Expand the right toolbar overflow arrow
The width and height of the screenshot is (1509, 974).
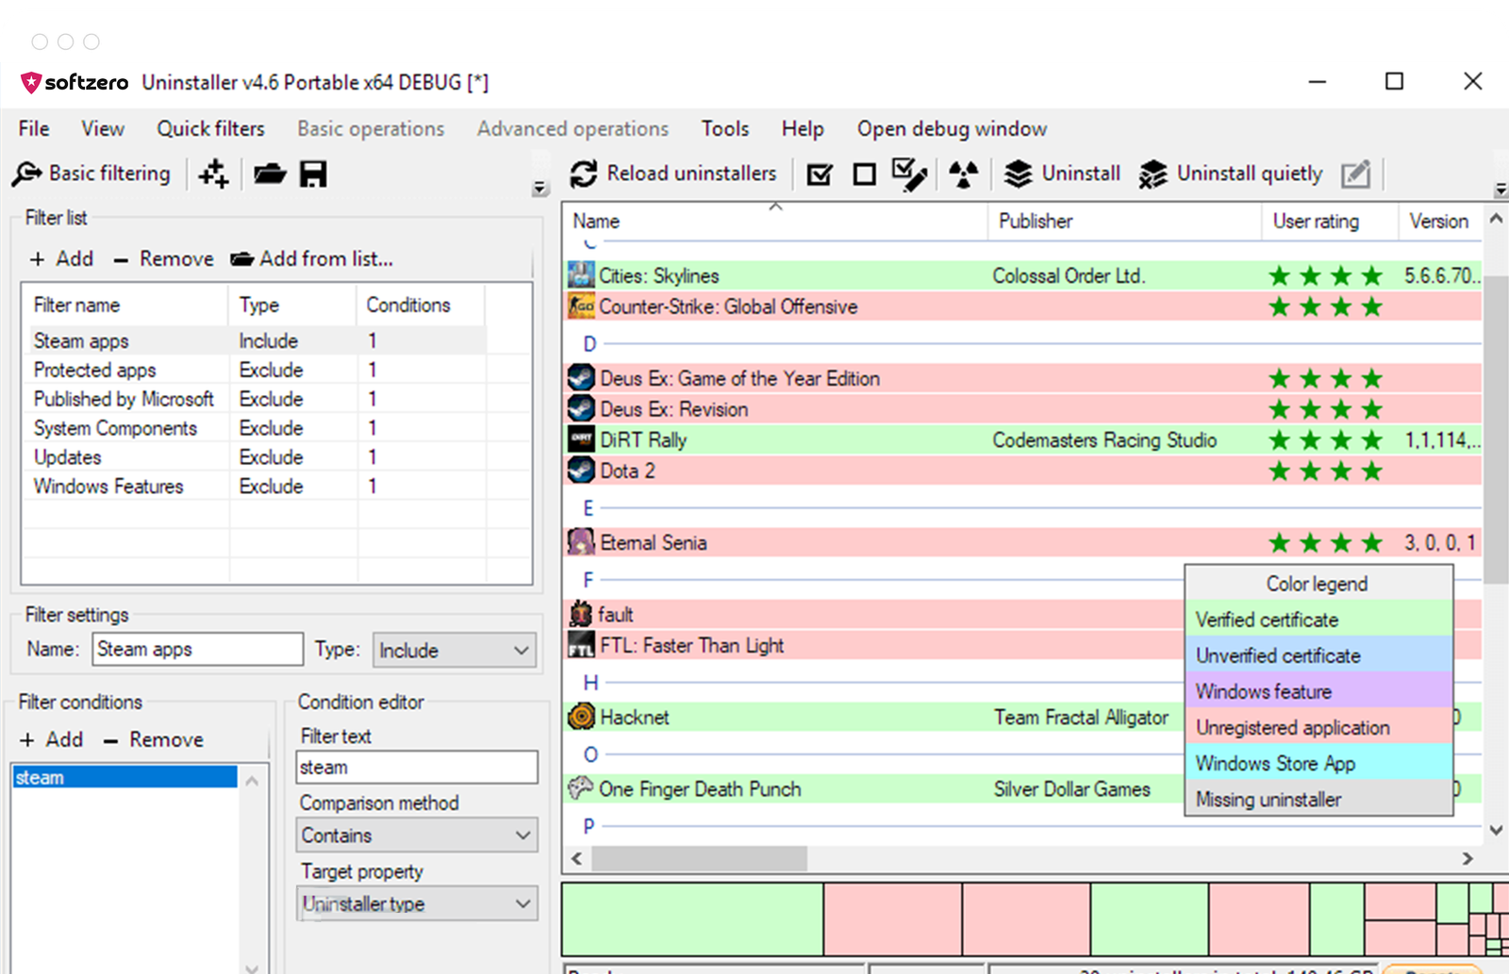(x=1501, y=190)
